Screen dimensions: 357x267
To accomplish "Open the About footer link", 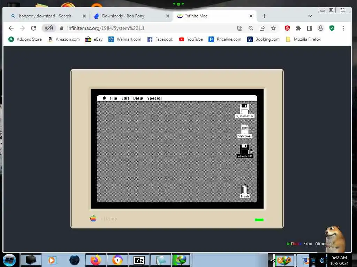I will [x=320, y=244].
